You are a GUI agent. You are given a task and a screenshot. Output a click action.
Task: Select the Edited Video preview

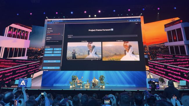pyautogui.click(x=121, y=51)
